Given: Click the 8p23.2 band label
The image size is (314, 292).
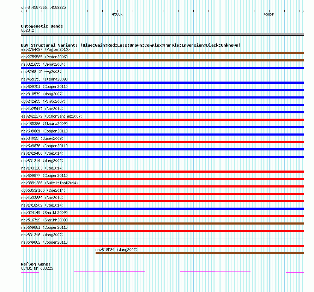Looking at the screenshot, I should click(28, 30).
